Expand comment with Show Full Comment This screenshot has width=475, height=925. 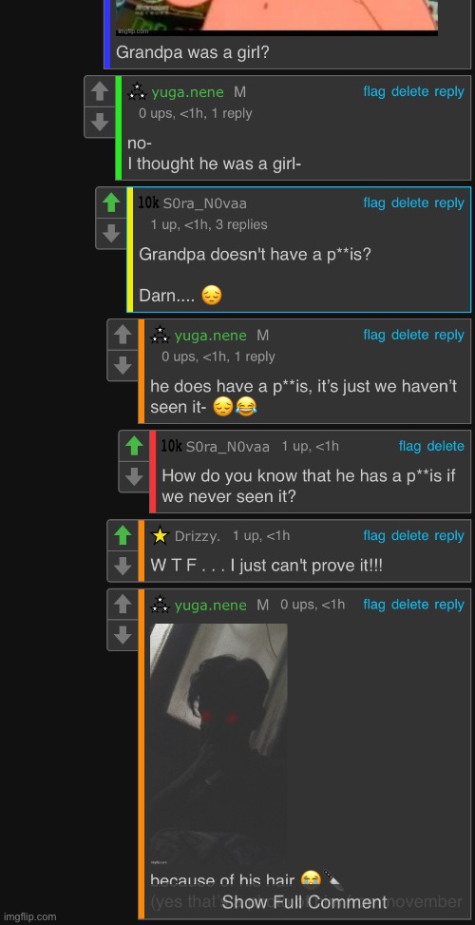coord(305,902)
